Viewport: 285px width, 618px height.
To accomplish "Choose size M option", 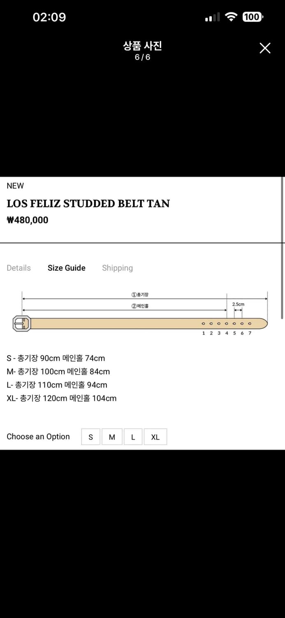I will pyautogui.click(x=112, y=437).
